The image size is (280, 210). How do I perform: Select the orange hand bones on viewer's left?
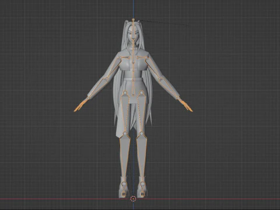tap(80, 105)
